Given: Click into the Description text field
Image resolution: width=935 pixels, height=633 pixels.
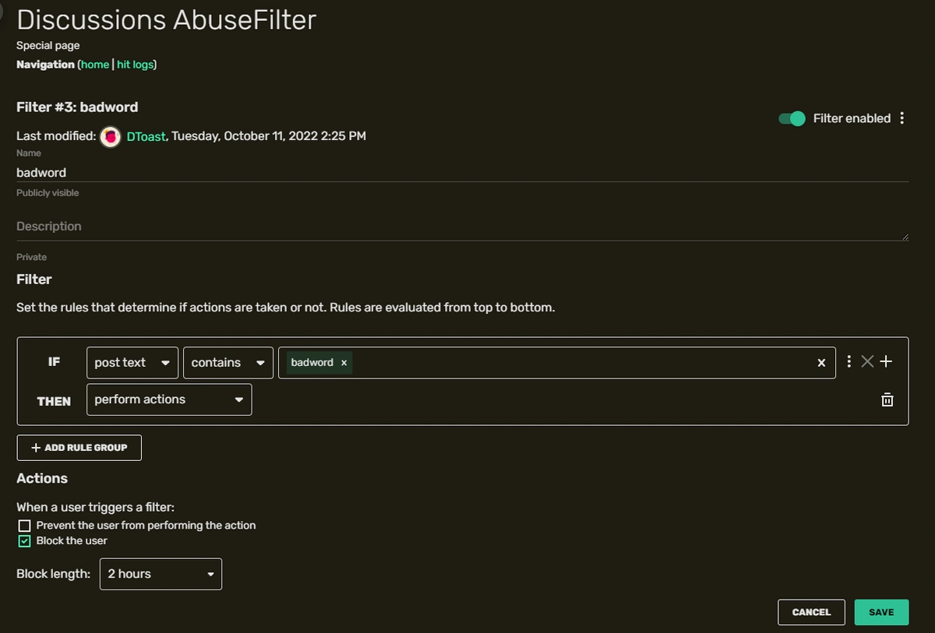Looking at the screenshot, I should point(460,227).
